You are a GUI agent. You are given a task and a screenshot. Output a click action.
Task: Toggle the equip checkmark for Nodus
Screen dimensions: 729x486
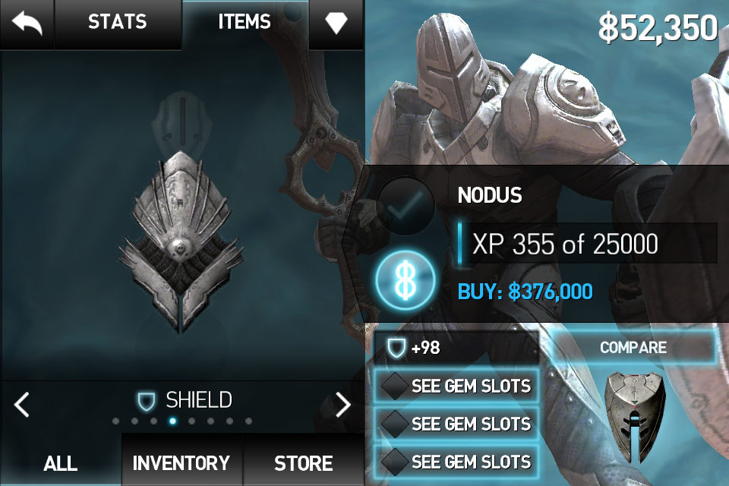(x=406, y=206)
